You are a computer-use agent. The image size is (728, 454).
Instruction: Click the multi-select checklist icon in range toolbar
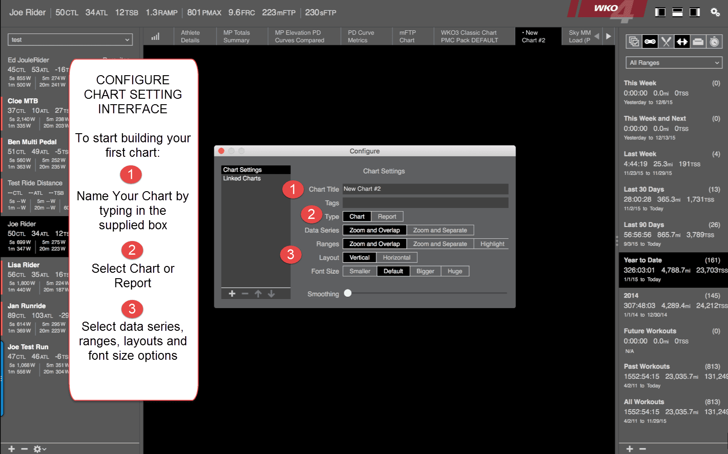click(634, 42)
